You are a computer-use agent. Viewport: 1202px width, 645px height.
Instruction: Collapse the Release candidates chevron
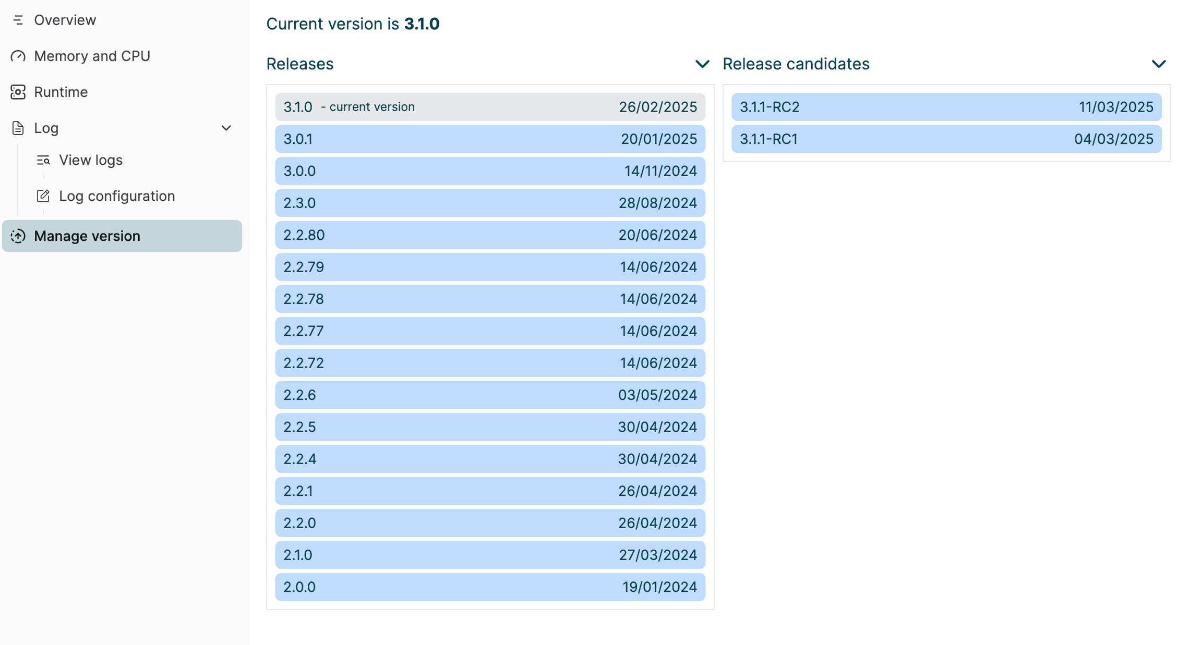(1158, 64)
